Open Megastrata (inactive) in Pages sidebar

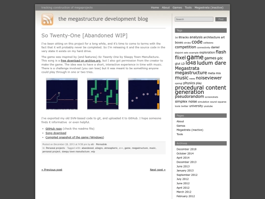pos(190,130)
